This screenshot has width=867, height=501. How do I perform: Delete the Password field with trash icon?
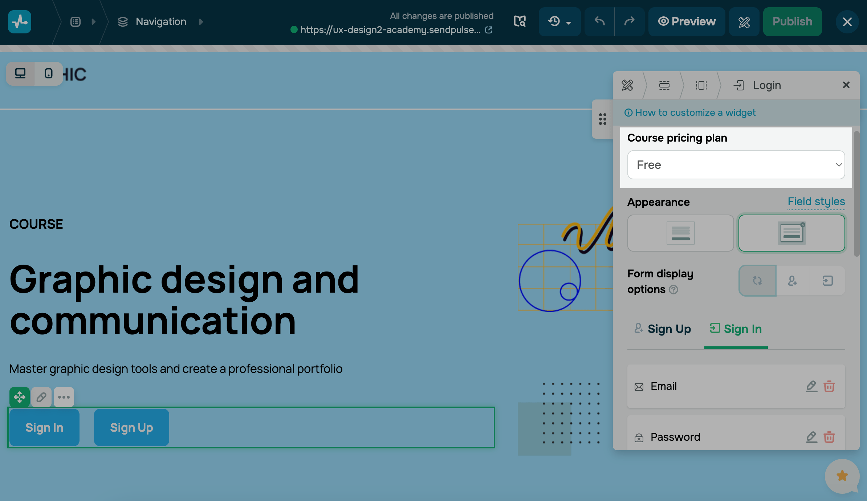(x=829, y=437)
